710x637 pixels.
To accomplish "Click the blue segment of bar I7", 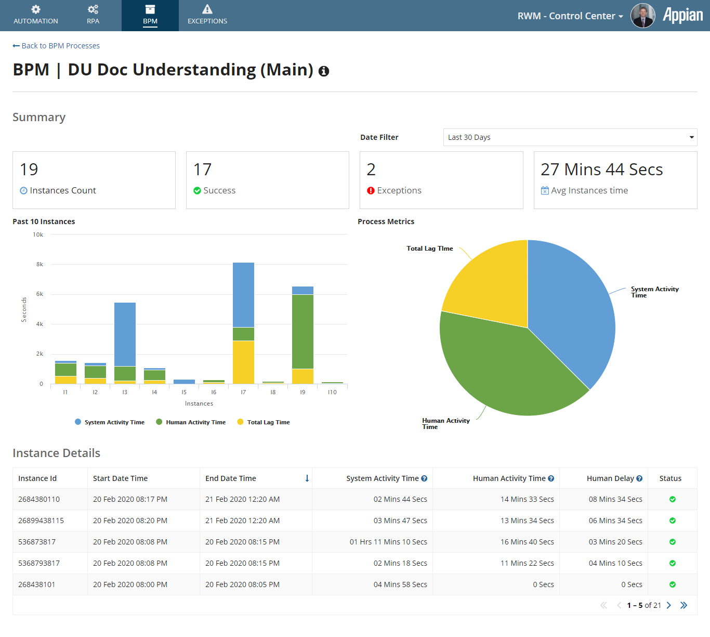I will tap(243, 295).
